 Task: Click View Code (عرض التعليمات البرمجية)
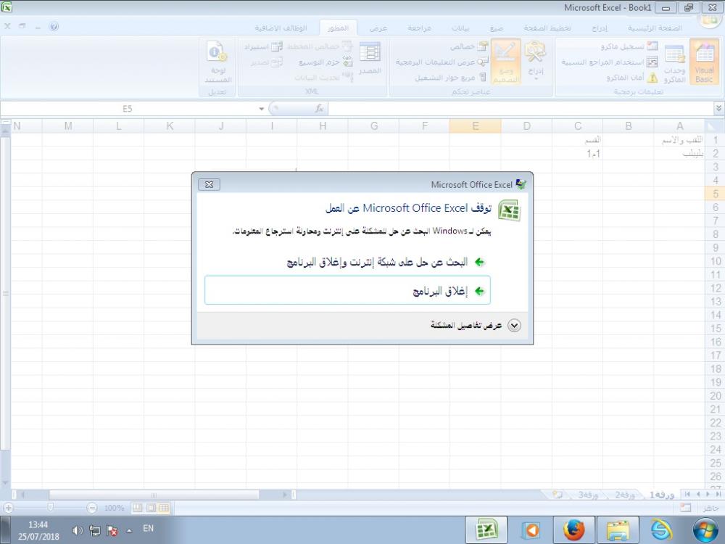[x=442, y=62]
